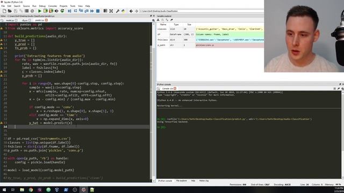Switch to IPython console bottom tab

[165, 181]
